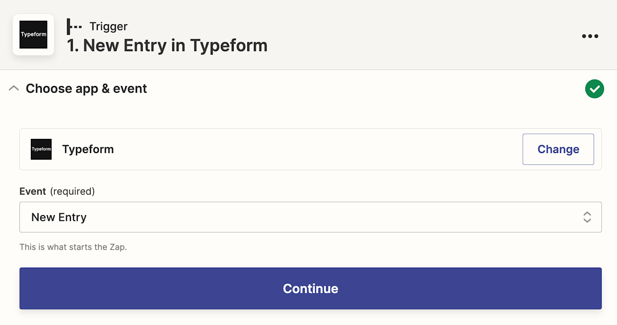Click the blank area of the step header bar
The width and height of the screenshot is (617, 325).
pos(419,35)
